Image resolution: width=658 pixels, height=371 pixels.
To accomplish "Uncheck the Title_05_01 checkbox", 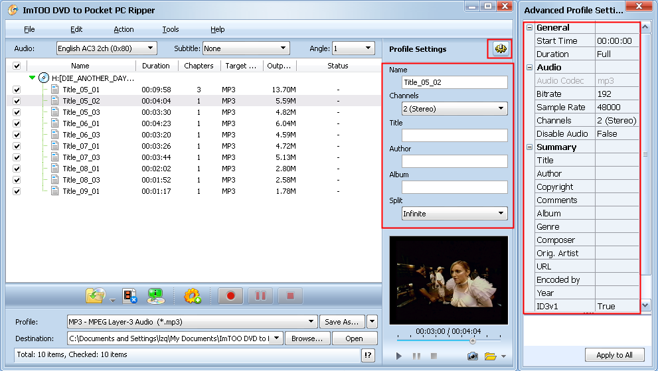I will [x=17, y=90].
